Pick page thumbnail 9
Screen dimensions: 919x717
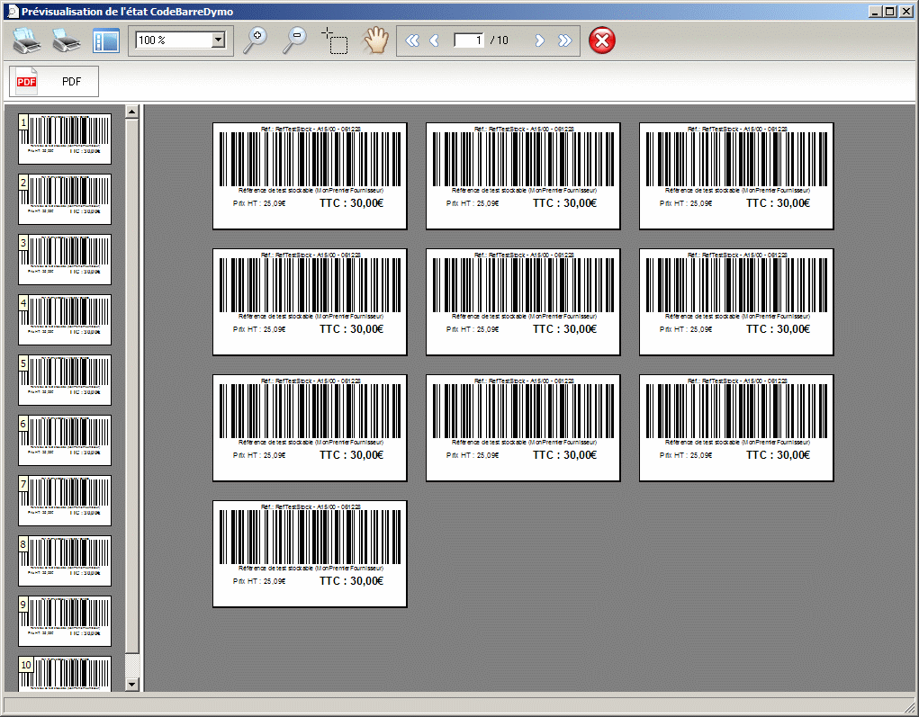(x=65, y=622)
